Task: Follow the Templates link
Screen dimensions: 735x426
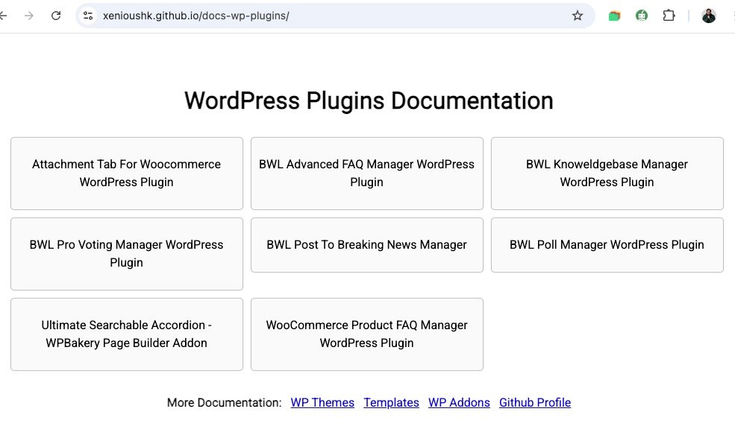Action: (x=392, y=403)
